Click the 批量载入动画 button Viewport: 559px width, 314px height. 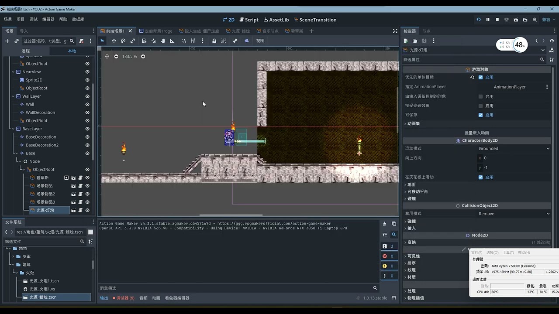tap(476, 133)
